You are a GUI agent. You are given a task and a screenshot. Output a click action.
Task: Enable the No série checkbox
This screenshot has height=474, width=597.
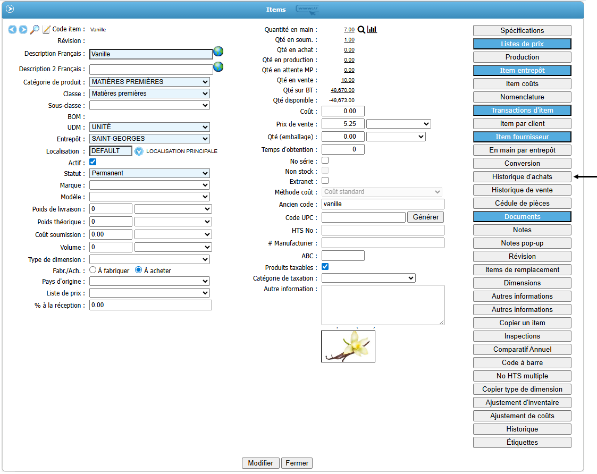[x=325, y=160]
